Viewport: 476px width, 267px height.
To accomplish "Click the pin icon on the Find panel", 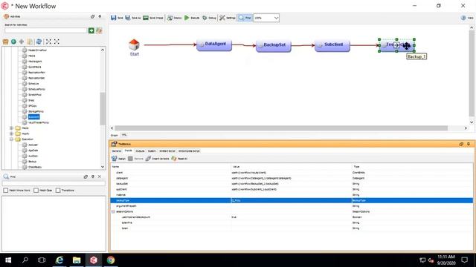I will [93, 177].
